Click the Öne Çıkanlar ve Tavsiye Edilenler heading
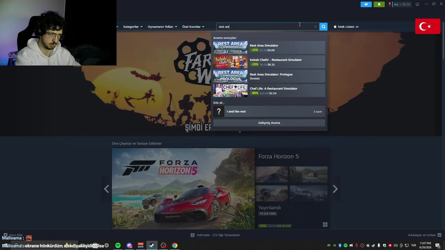This screenshot has width=445, height=250. (137, 143)
